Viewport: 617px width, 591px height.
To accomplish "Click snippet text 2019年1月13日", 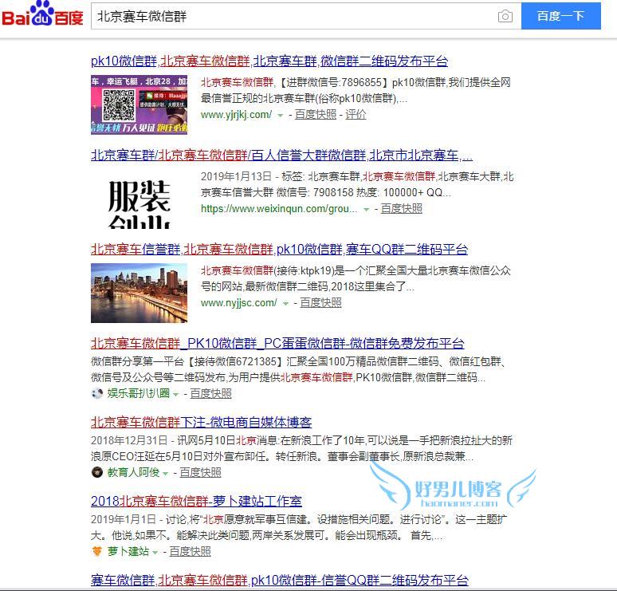I will (x=236, y=176).
